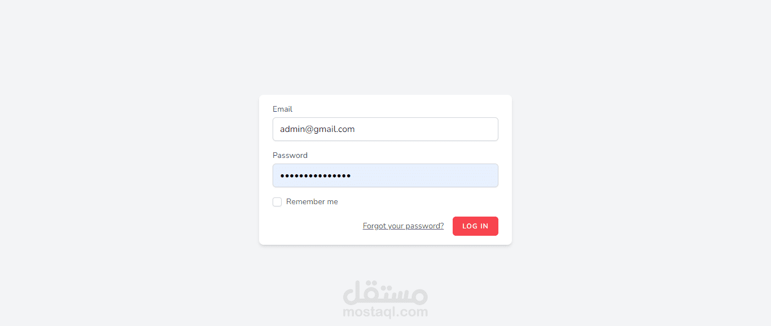Enable the Remember me option
This screenshot has height=326, width=771.
(x=277, y=202)
